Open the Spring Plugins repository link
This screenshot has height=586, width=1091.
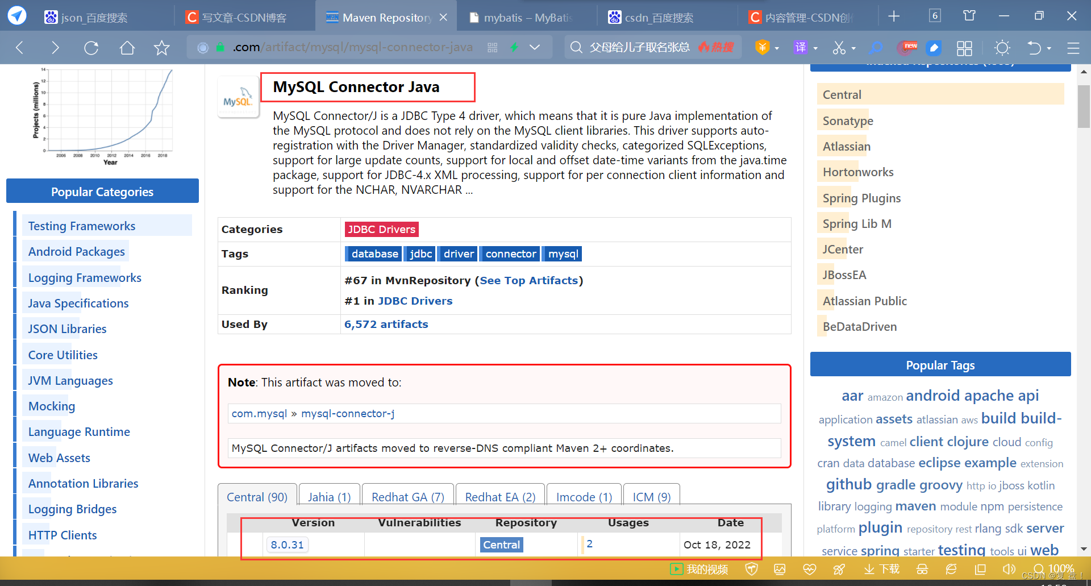pyautogui.click(x=861, y=198)
